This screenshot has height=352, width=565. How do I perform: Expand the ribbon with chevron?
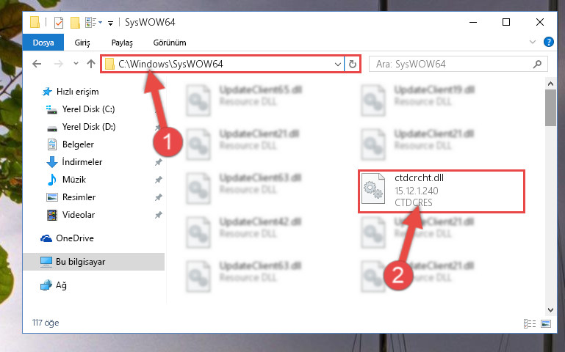pyautogui.click(x=533, y=42)
